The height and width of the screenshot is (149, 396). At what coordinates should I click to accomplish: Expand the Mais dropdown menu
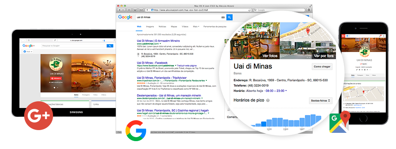click(196, 26)
